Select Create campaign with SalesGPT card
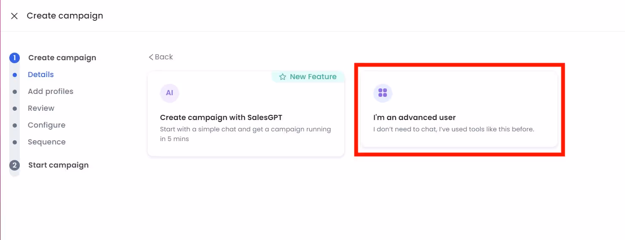The image size is (625, 240). click(246, 114)
